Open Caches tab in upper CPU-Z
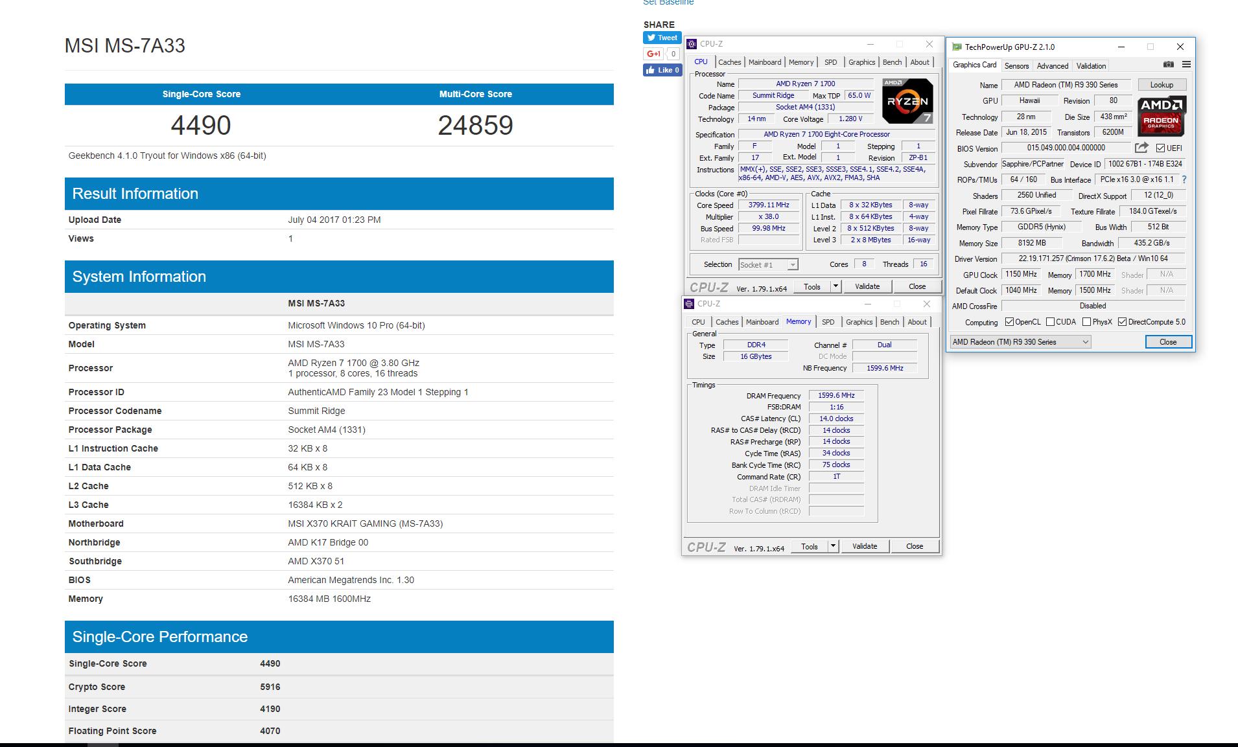 [x=729, y=62]
